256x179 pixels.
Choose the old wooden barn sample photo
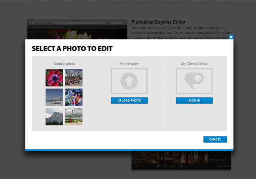click(x=74, y=77)
